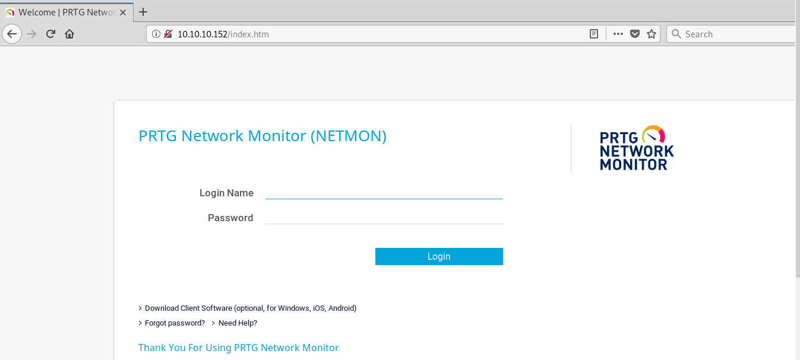The width and height of the screenshot is (800, 360).
Task: Click the blue Login button
Action: coord(439,256)
